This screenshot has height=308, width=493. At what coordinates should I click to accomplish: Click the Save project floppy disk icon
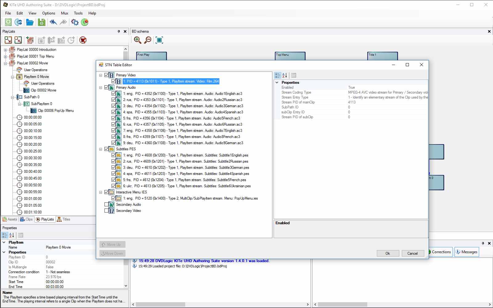point(41,22)
